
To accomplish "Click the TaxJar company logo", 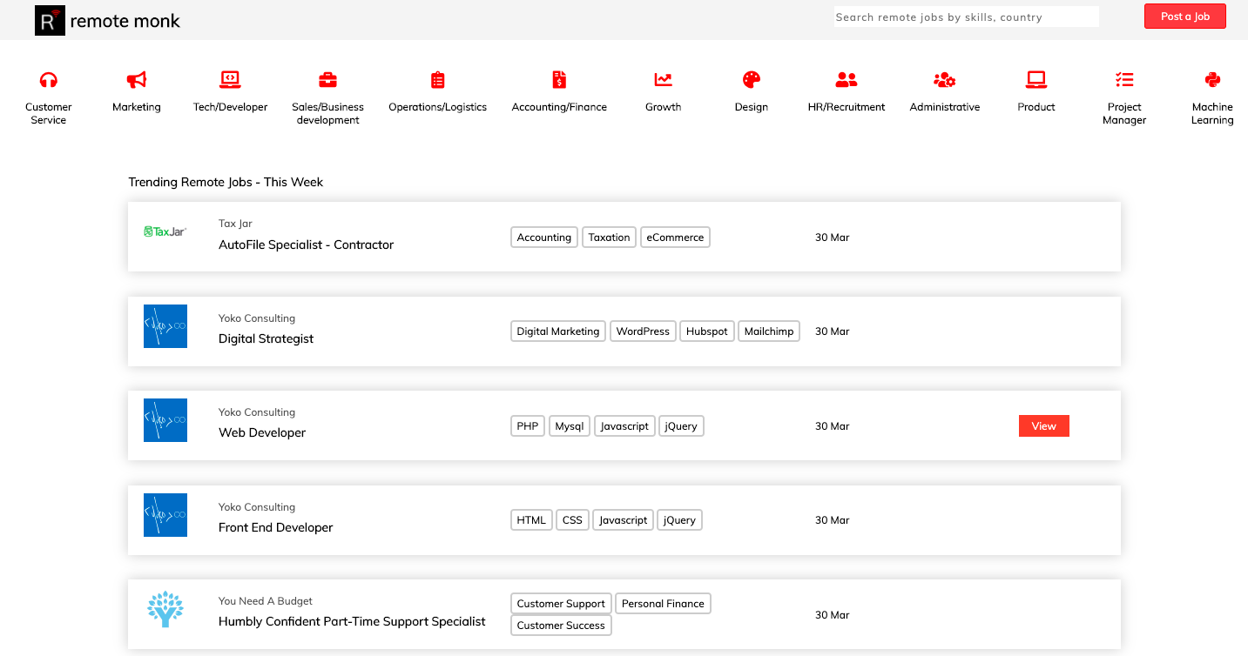I will click(165, 231).
